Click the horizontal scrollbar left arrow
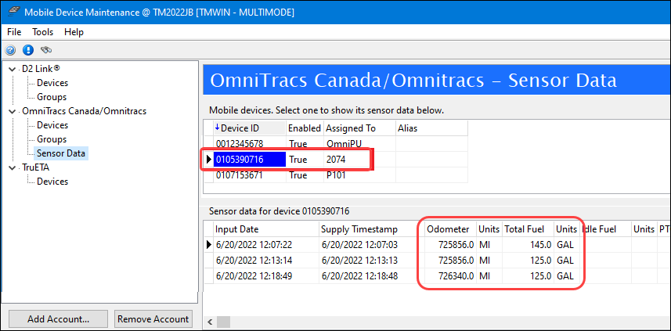The height and width of the screenshot is (331, 671). tap(211, 322)
